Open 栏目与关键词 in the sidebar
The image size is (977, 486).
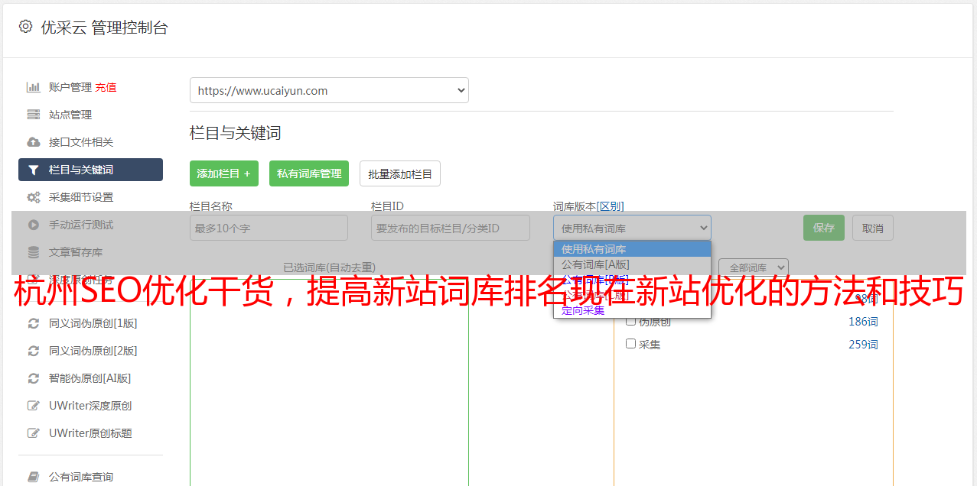coord(90,170)
